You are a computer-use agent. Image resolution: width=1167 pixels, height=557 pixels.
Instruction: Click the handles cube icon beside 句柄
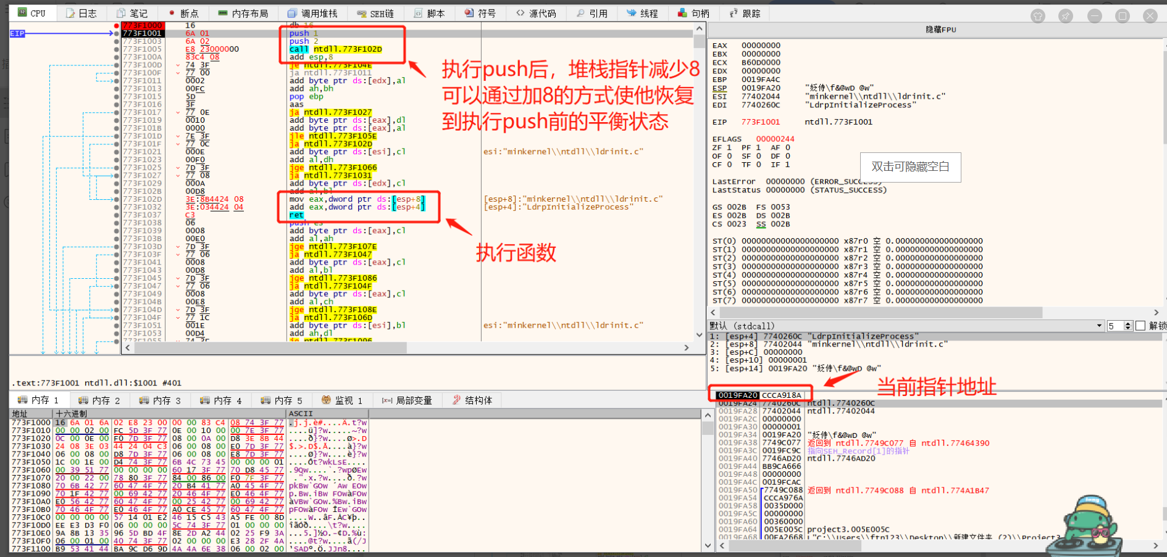[x=682, y=13]
